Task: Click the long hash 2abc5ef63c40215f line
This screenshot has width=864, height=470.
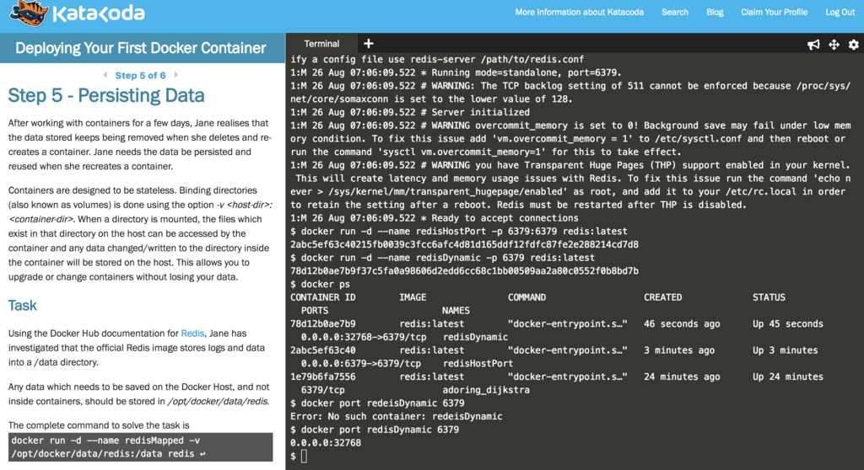Action: (x=465, y=245)
